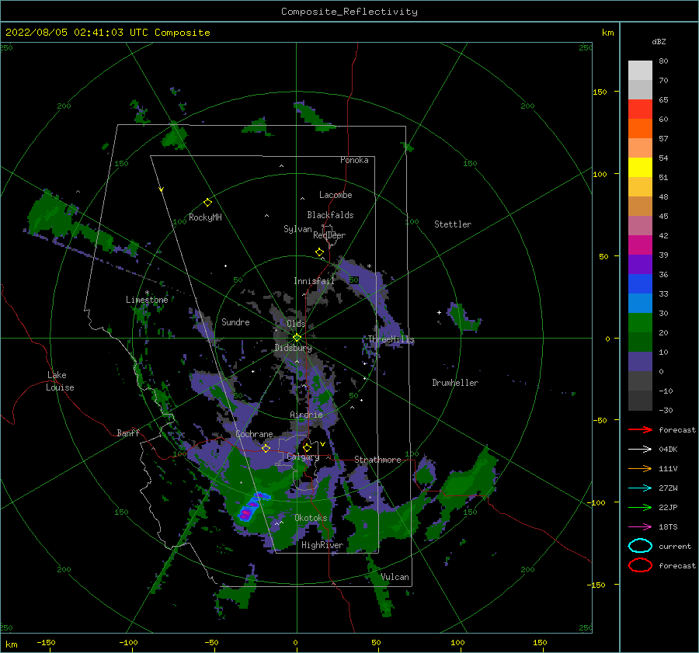Click the Lacombe city label

[336, 195]
